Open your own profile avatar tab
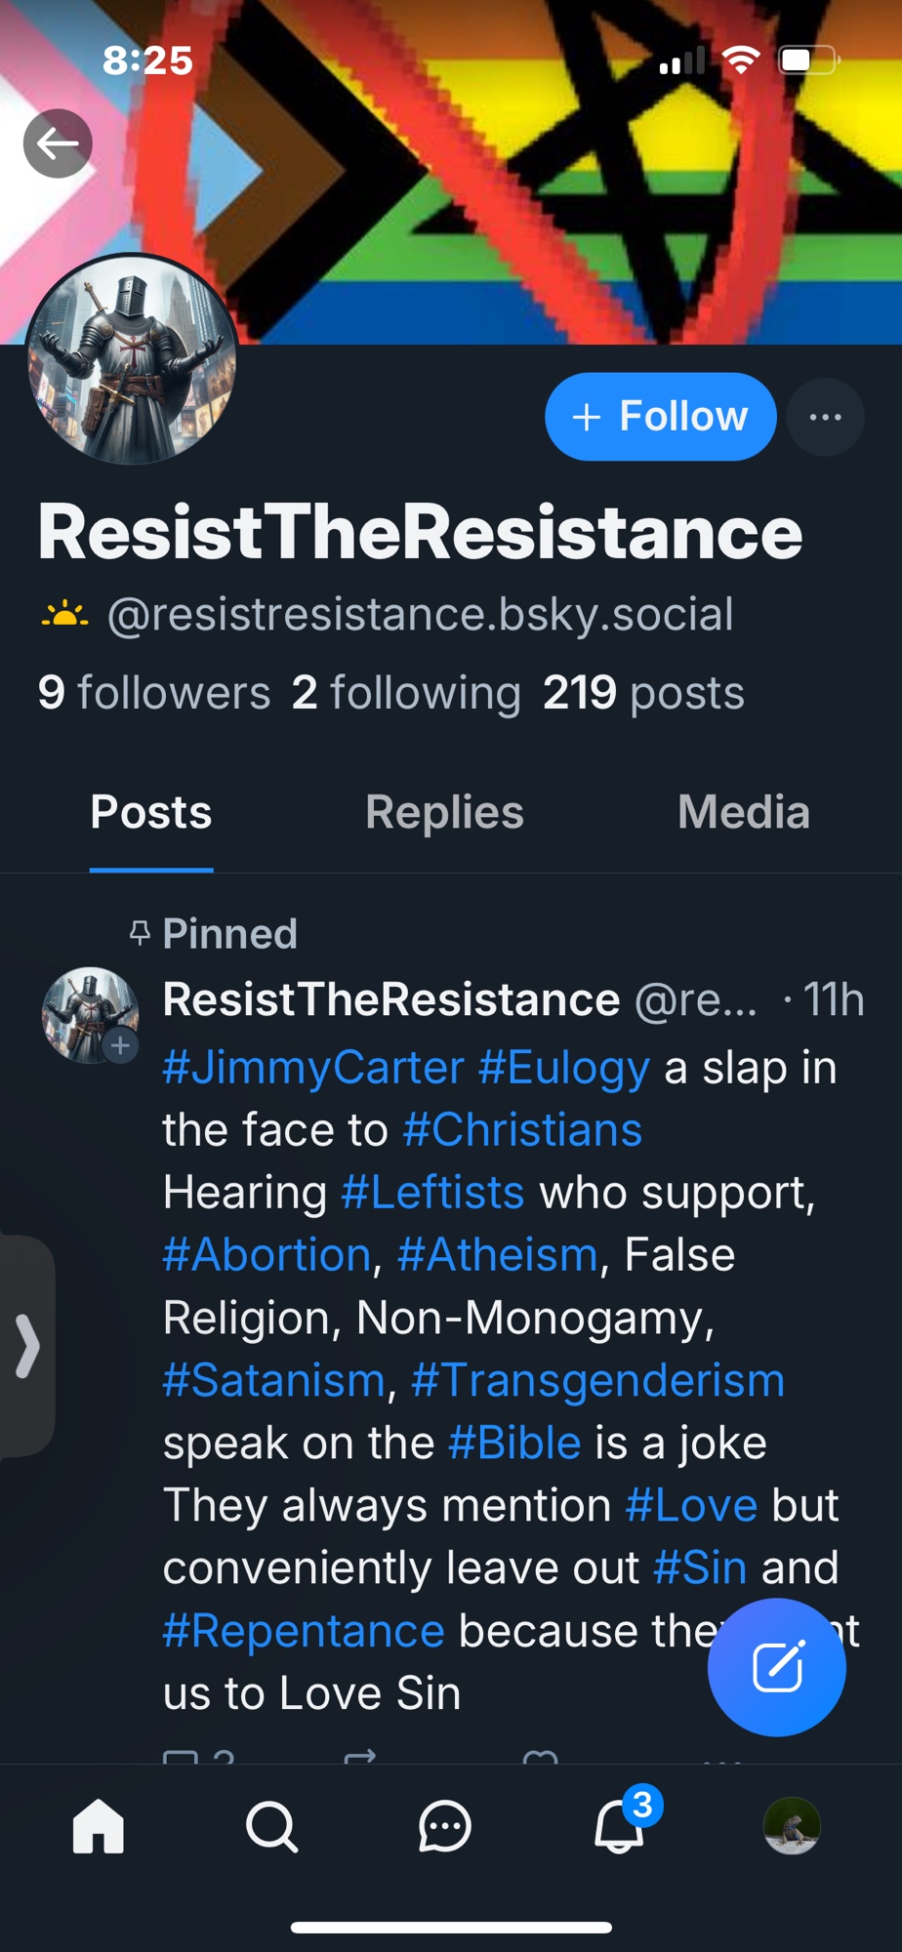902x1952 pixels. [x=792, y=1826]
